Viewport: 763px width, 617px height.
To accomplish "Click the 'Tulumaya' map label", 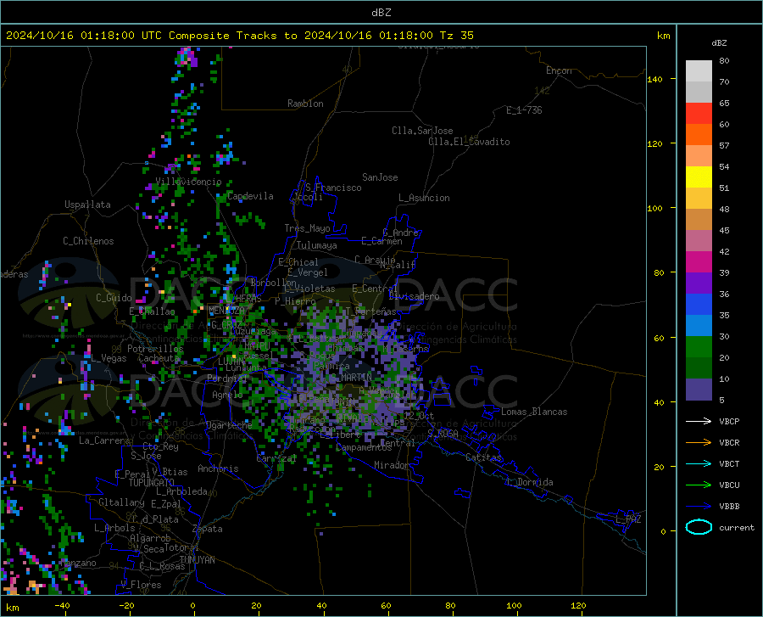I will pyautogui.click(x=317, y=245).
